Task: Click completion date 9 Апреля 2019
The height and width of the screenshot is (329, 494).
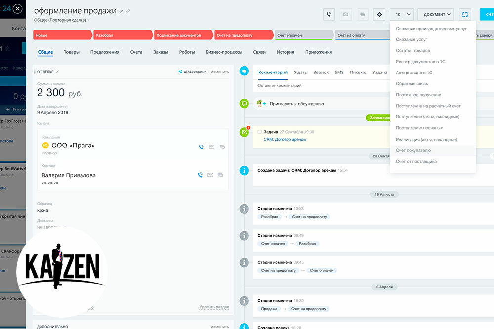Action: [53, 112]
